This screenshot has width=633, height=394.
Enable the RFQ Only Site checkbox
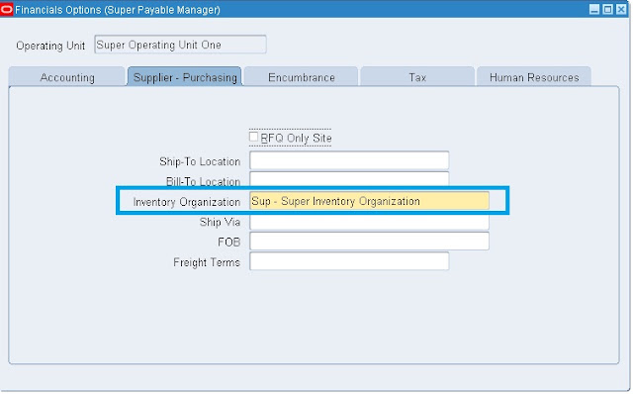tap(253, 137)
